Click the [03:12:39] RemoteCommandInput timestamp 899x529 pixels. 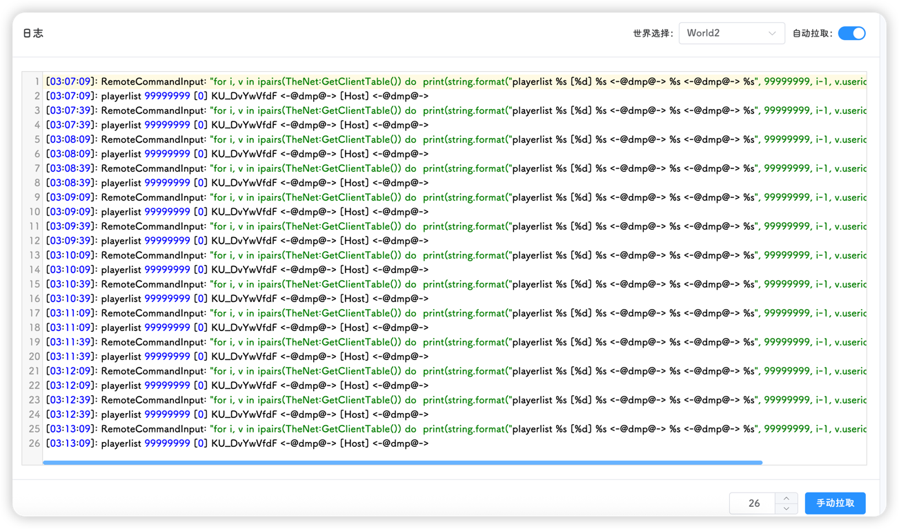70,400
